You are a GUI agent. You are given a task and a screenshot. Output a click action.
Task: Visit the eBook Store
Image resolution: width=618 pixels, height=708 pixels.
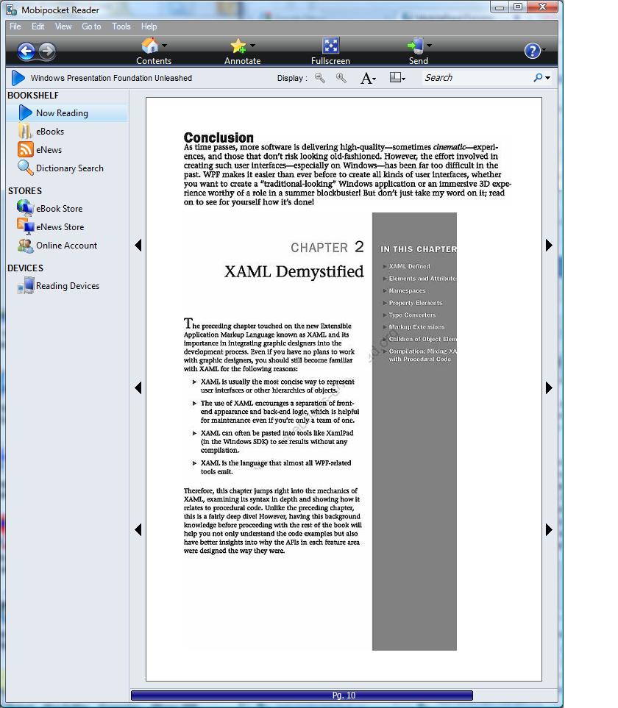tap(59, 209)
